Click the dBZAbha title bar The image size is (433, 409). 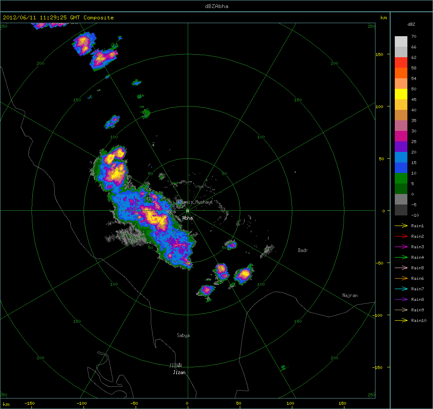tap(216, 6)
